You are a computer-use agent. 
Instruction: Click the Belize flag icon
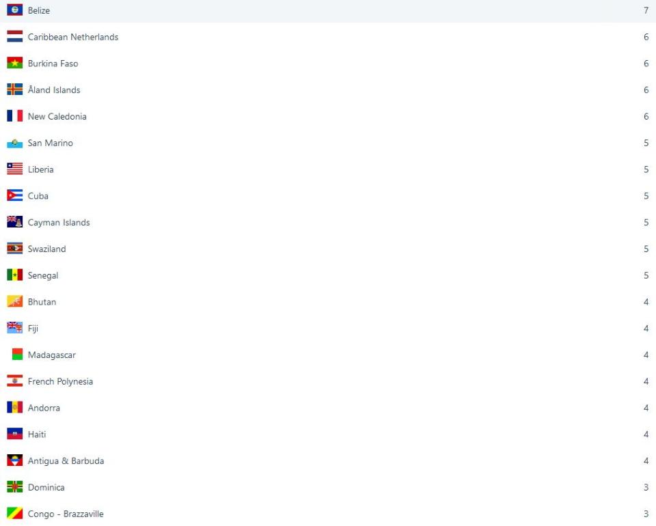tap(14, 11)
